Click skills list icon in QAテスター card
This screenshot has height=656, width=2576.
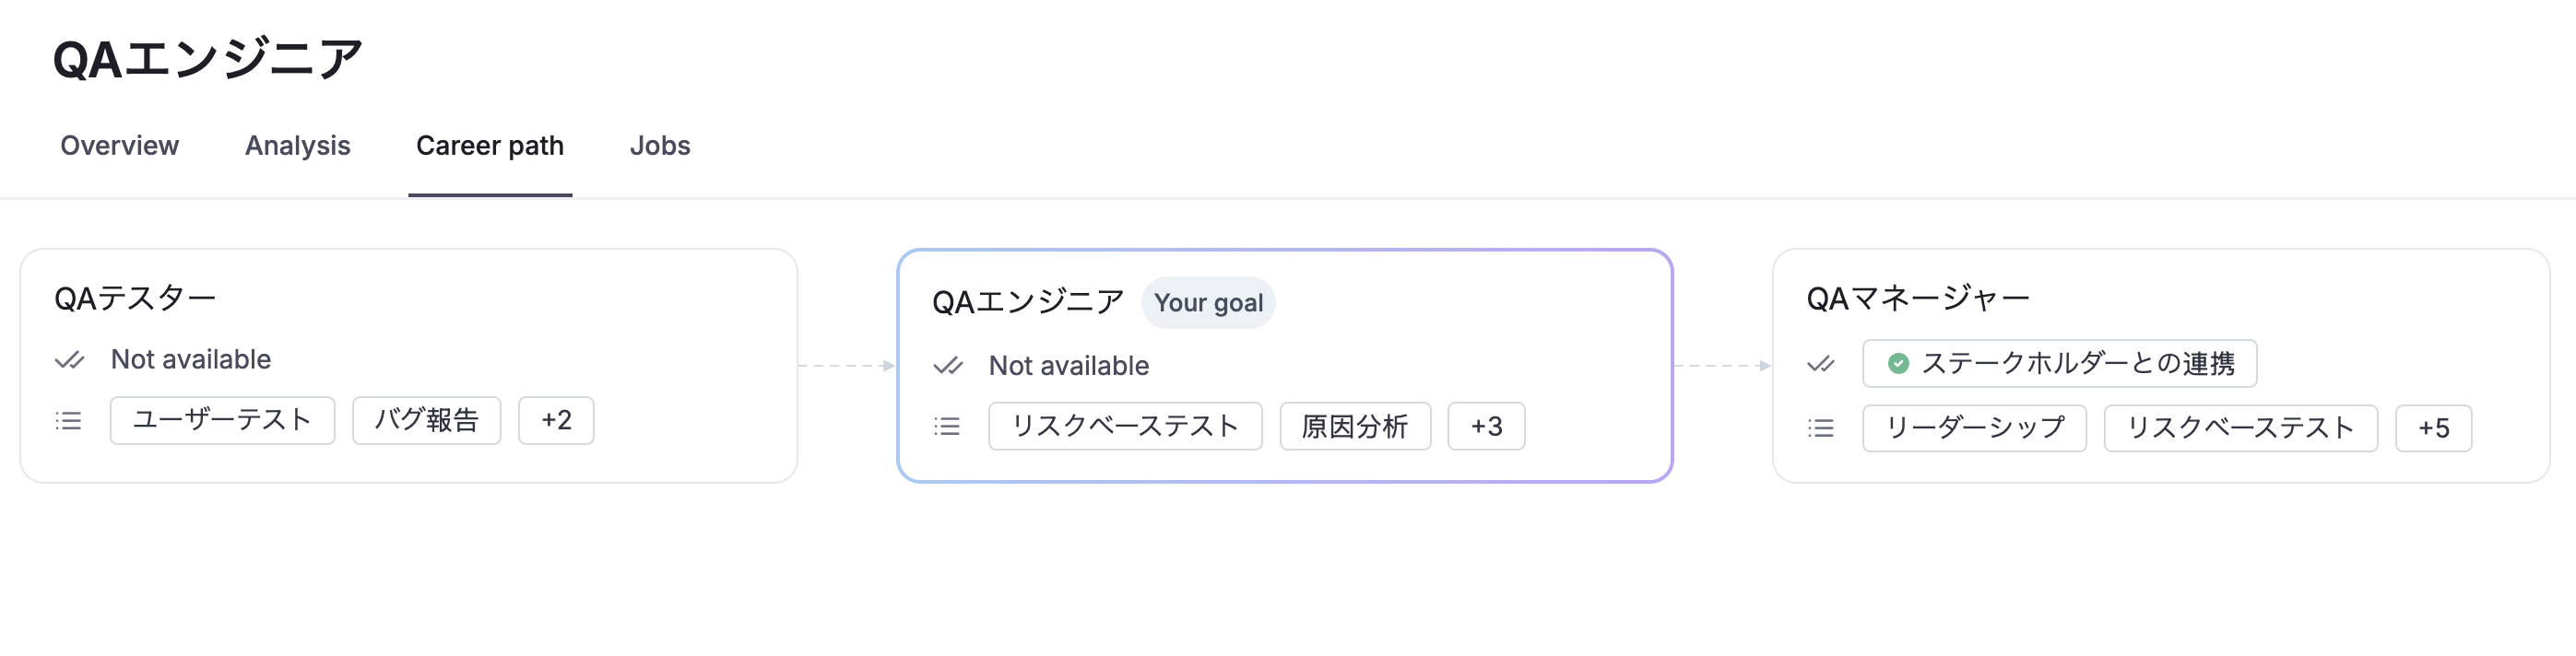click(68, 421)
